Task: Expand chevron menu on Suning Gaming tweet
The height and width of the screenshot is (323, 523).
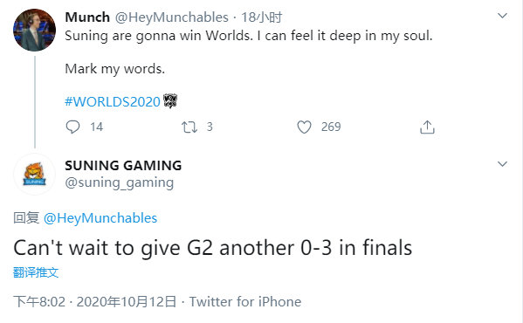Action: tap(502, 163)
